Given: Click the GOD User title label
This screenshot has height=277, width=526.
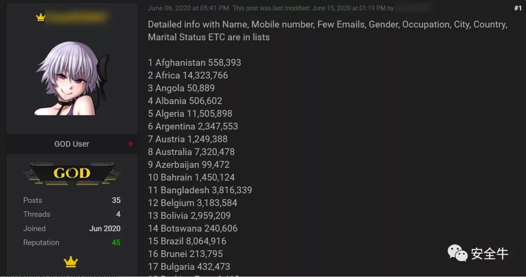Looking at the screenshot, I should tap(72, 144).
